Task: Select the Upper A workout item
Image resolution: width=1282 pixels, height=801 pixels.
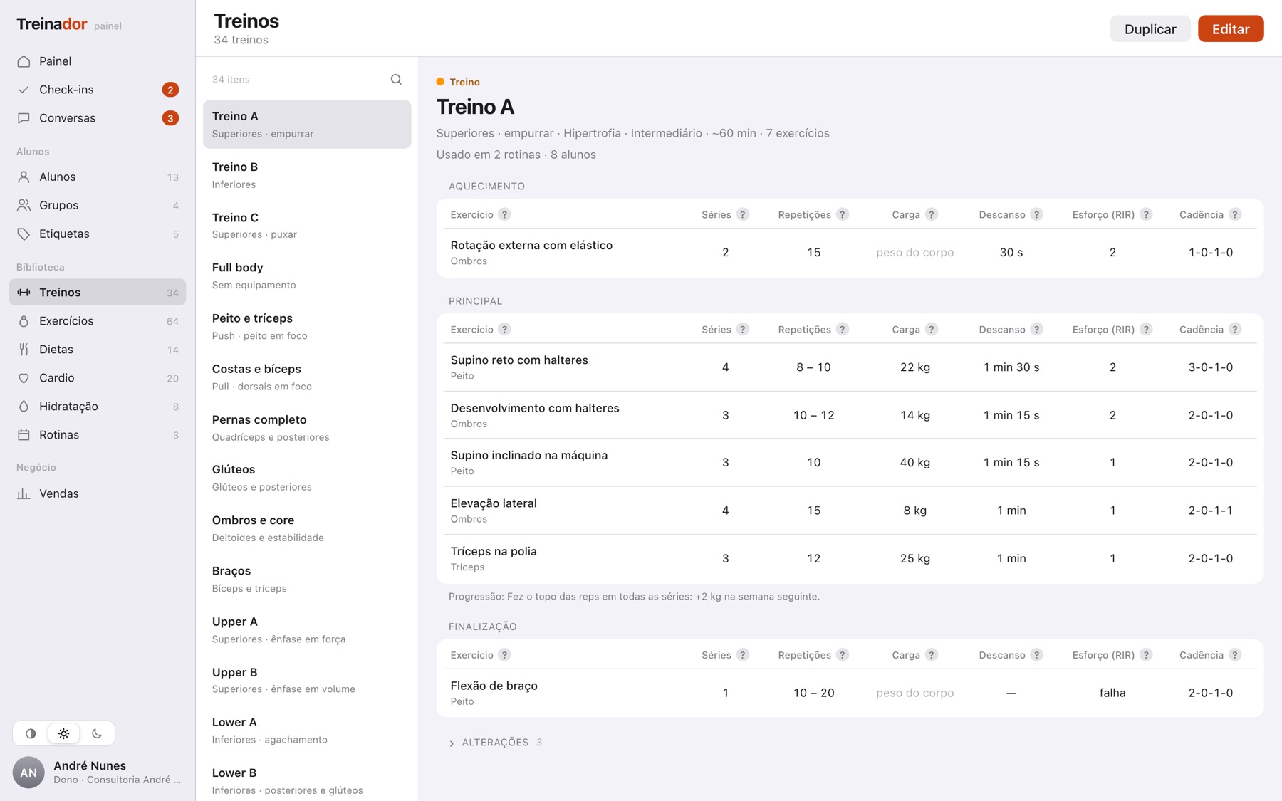Action: point(307,629)
